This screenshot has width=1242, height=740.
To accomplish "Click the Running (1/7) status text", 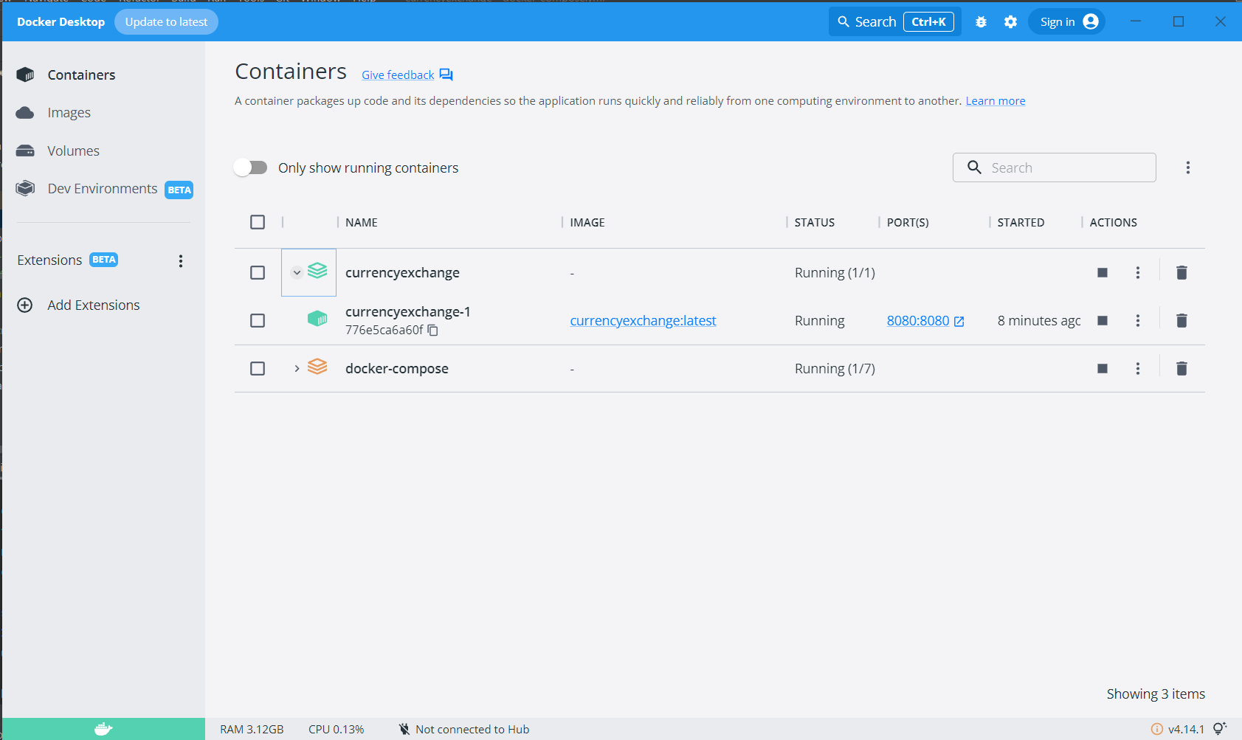I will pyautogui.click(x=835, y=368).
